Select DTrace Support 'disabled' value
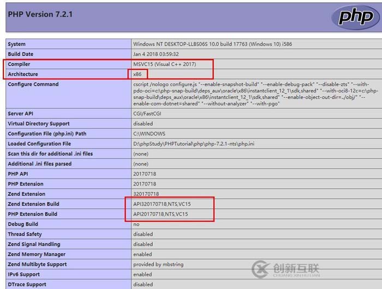Viewport: 382px width, 289px height. [x=143, y=285]
